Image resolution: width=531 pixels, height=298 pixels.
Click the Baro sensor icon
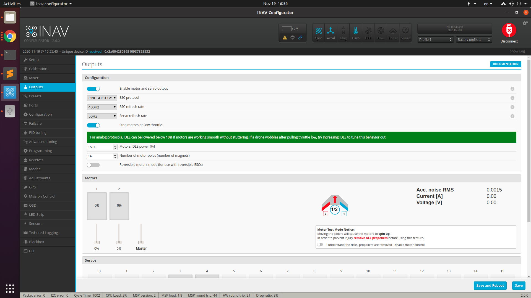click(356, 33)
